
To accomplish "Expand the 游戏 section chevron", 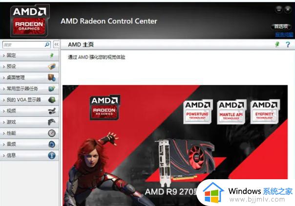I will (x=4, y=122).
